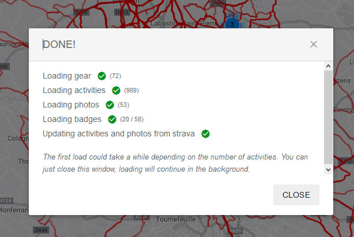
Task: Click the green checkmark beside Loading activities
Action: (x=116, y=91)
